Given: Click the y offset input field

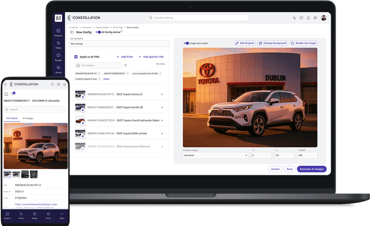Looking at the screenshot, I should (284, 155).
